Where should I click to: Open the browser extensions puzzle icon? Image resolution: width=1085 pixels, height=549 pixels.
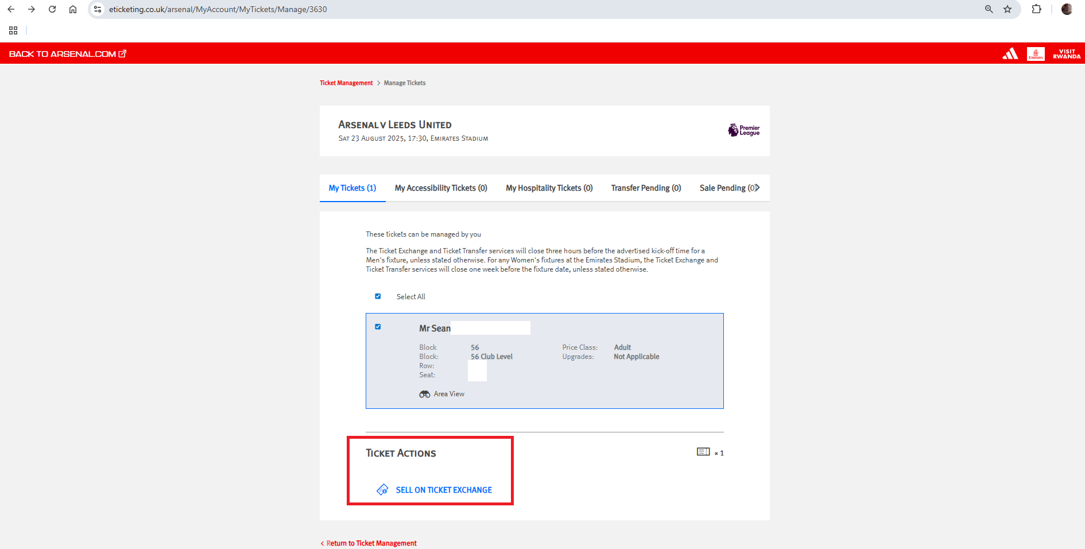coord(1036,9)
